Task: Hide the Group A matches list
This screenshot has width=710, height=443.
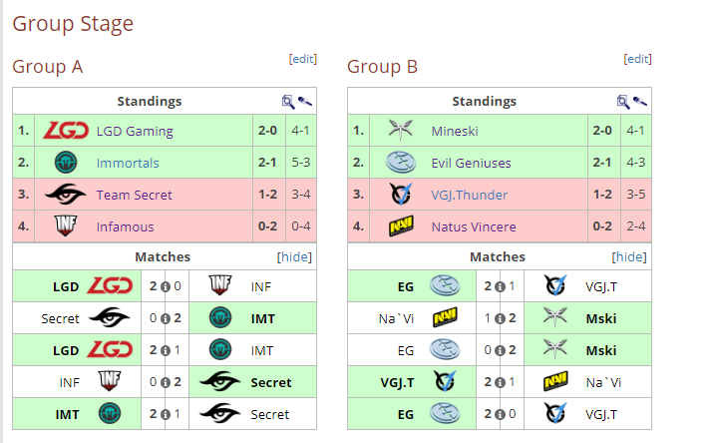Action: [x=294, y=256]
